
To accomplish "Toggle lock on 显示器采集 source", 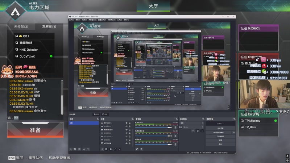I will click(x=130, y=143).
